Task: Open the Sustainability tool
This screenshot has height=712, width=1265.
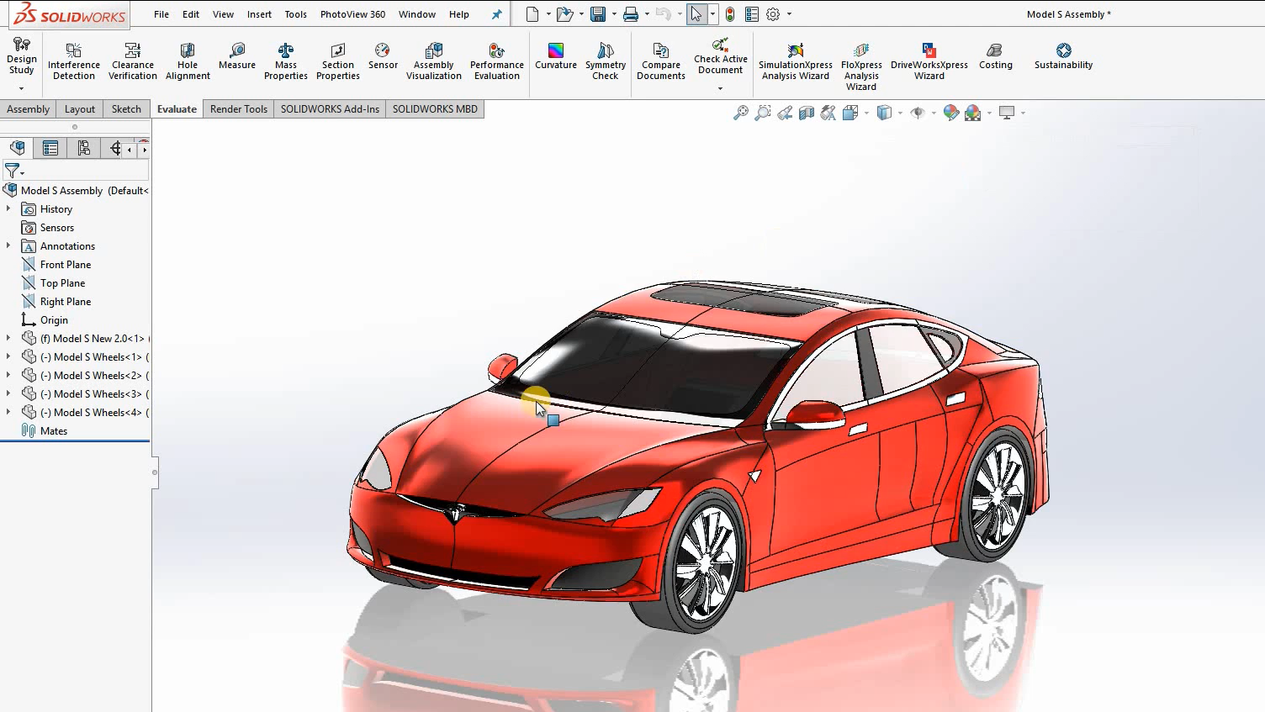Action: 1062,59
